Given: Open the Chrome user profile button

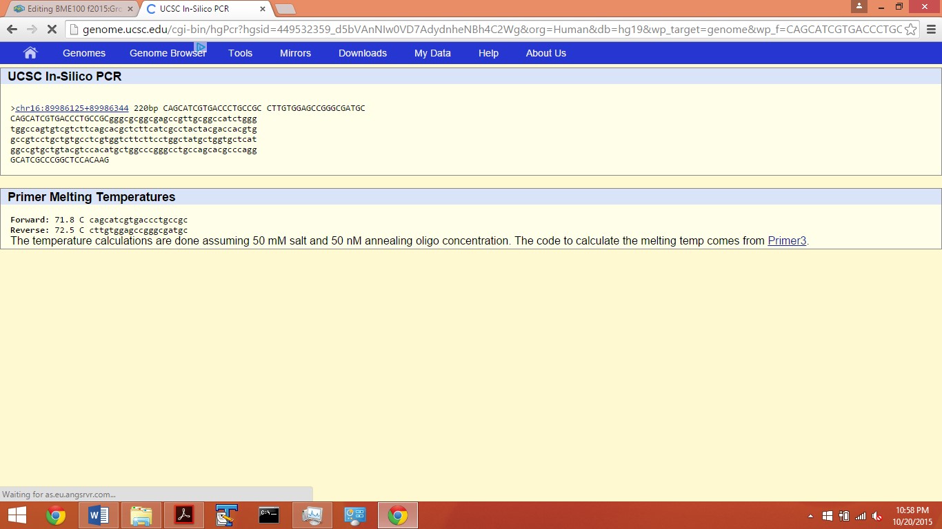Looking at the screenshot, I should (x=859, y=6).
